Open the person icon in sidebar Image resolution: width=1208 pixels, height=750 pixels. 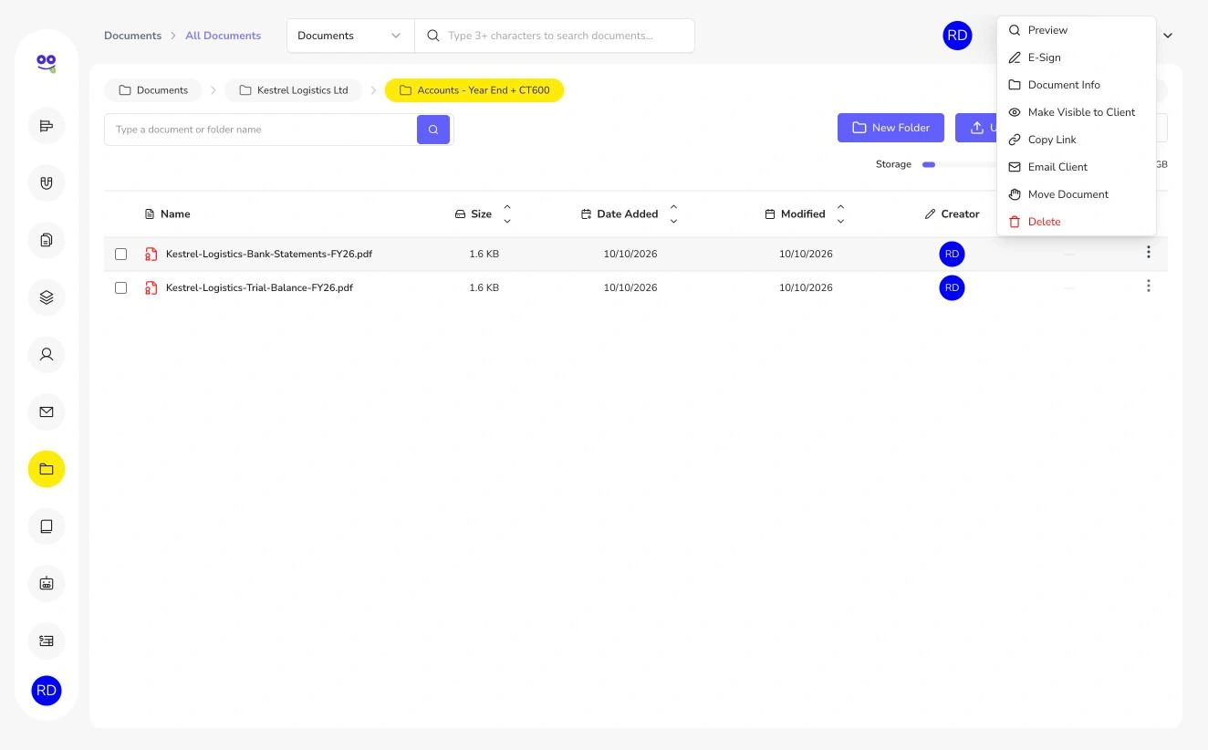click(x=47, y=354)
